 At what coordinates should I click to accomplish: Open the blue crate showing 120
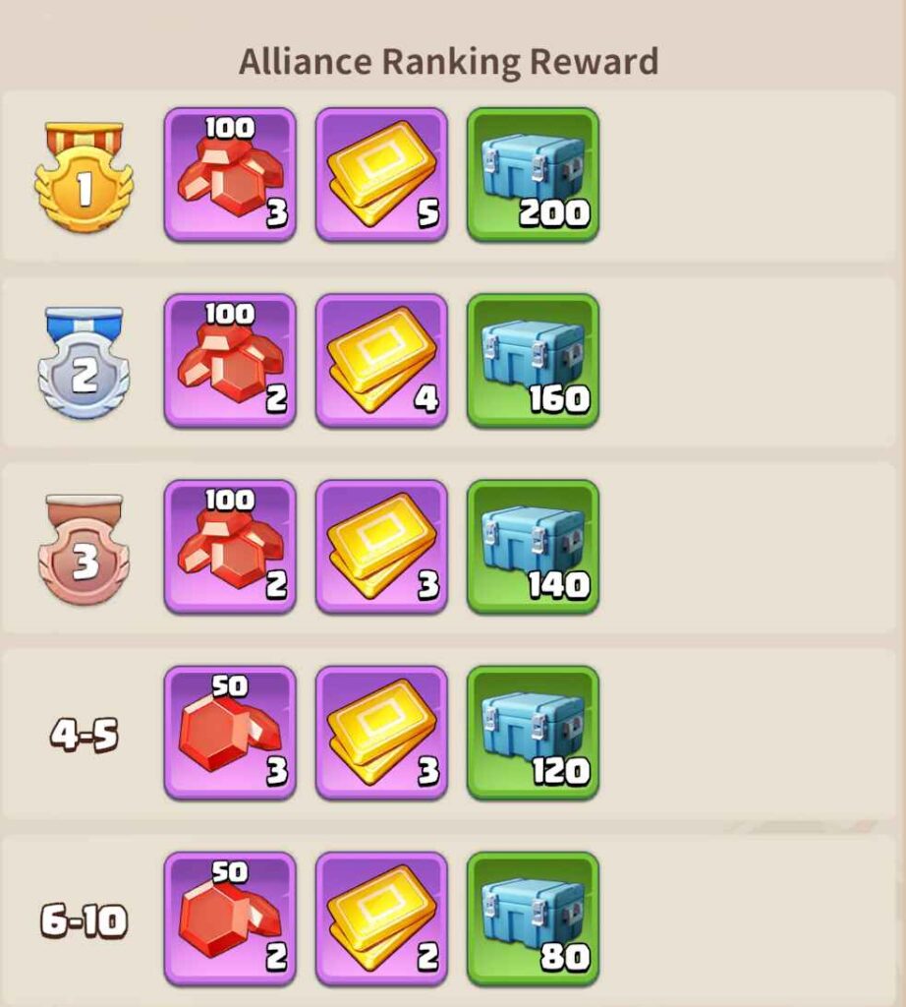click(534, 734)
